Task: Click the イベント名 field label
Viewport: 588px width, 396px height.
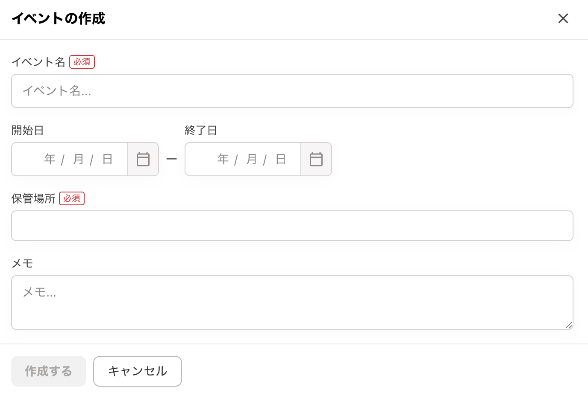Action: pyautogui.click(x=38, y=62)
